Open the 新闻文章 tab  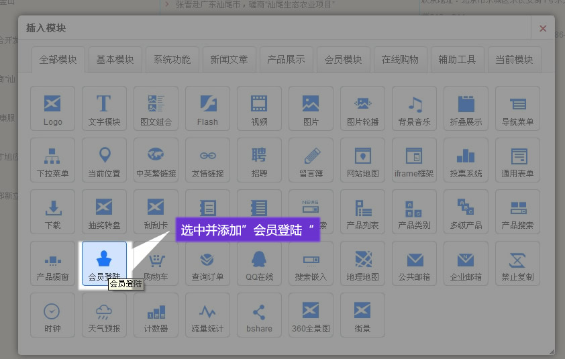[x=229, y=59]
